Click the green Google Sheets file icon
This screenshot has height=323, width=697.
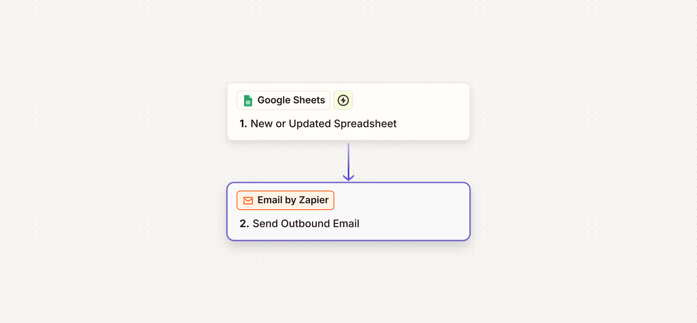pos(248,101)
